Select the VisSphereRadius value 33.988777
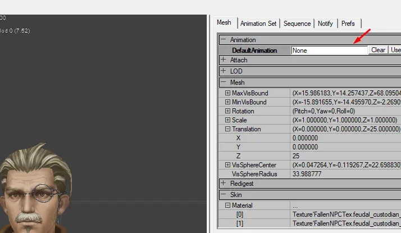The image size is (401, 233). pyautogui.click(x=307, y=174)
